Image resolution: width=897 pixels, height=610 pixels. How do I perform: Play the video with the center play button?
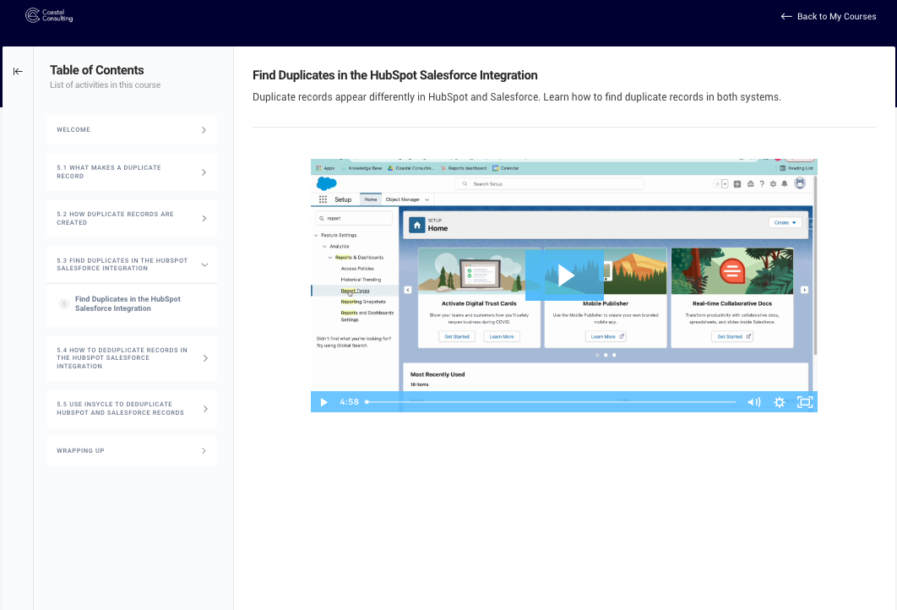point(564,275)
